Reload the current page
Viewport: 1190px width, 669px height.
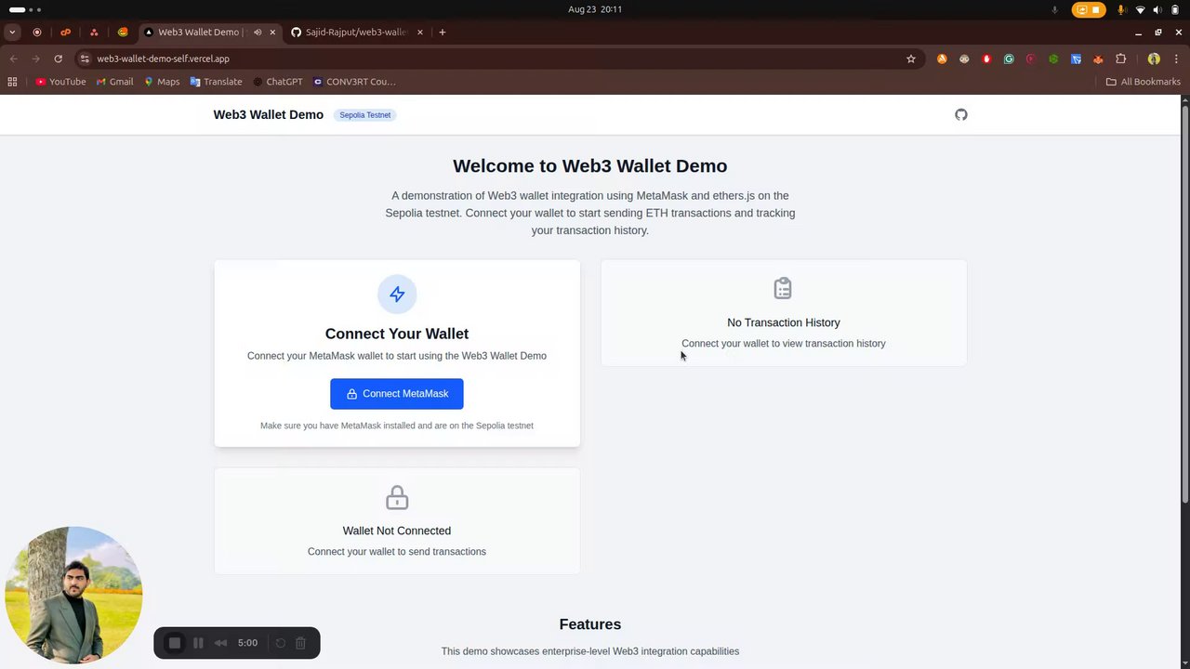point(58,59)
